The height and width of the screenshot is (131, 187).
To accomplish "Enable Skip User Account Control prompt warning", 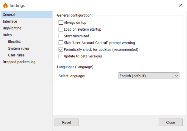I will pyautogui.click(x=61, y=43).
